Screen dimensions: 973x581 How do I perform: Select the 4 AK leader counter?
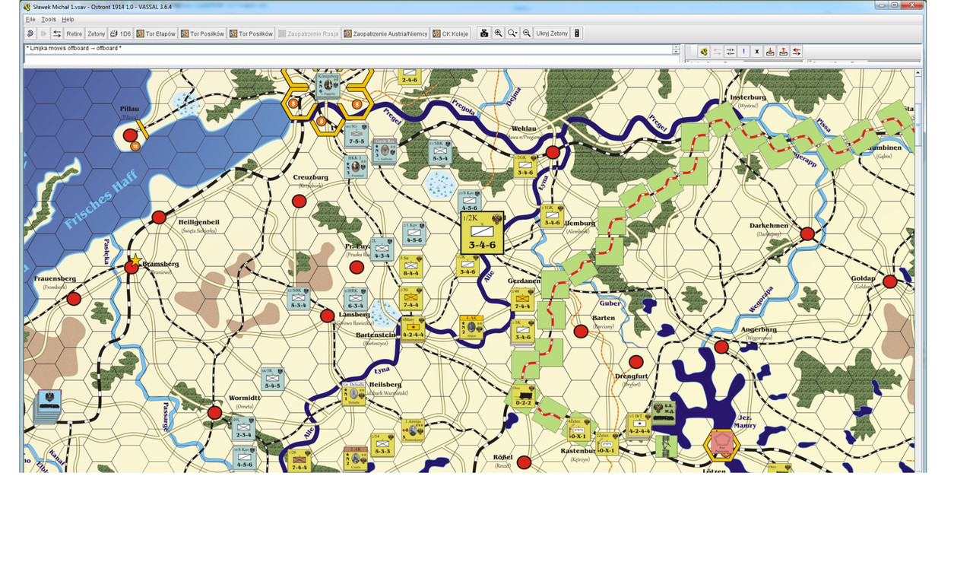coord(472,327)
